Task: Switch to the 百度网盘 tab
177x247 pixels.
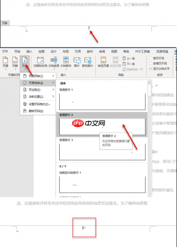Action: point(162,51)
